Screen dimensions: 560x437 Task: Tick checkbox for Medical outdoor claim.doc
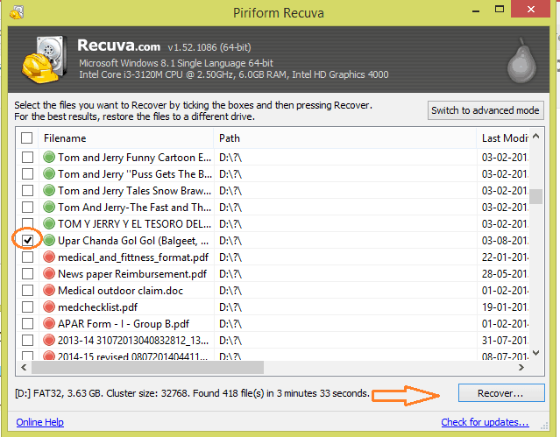[x=27, y=290]
